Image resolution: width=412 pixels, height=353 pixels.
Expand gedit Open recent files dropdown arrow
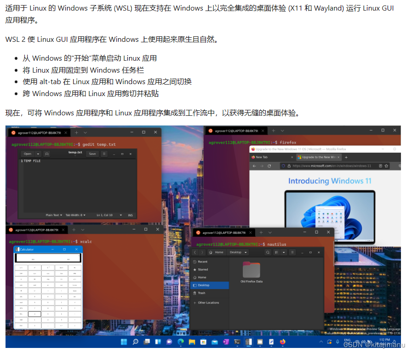click(x=38, y=154)
